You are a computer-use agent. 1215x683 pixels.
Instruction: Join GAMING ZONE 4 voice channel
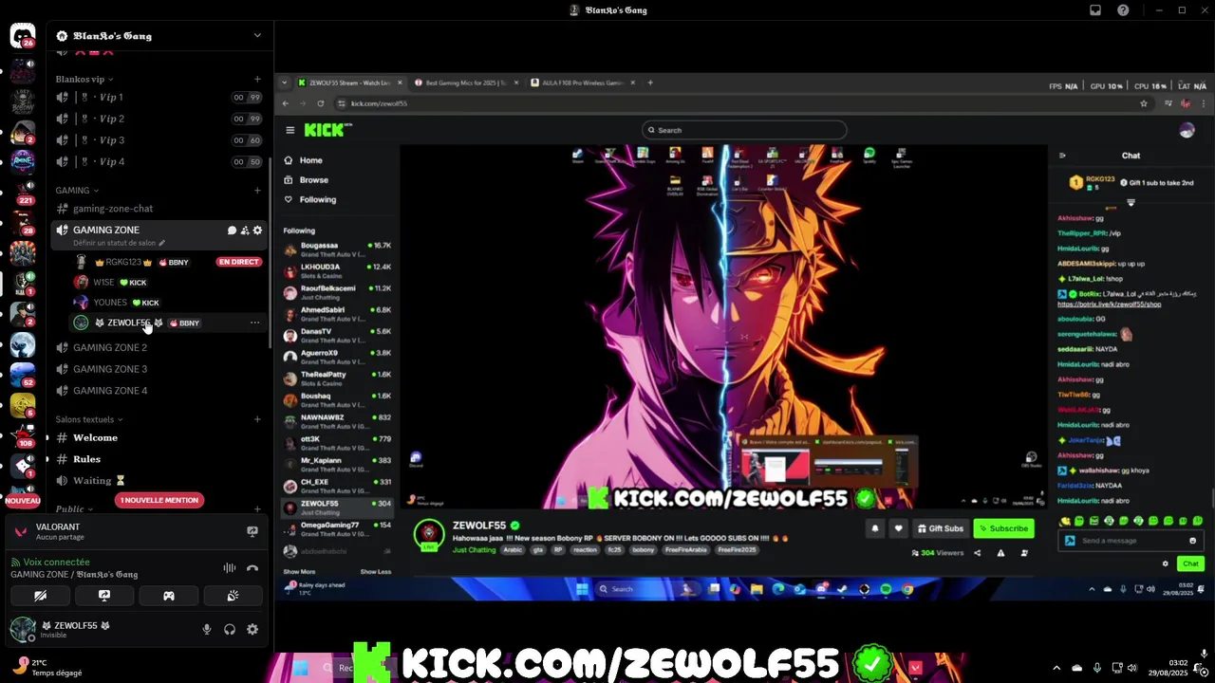(x=159, y=391)
